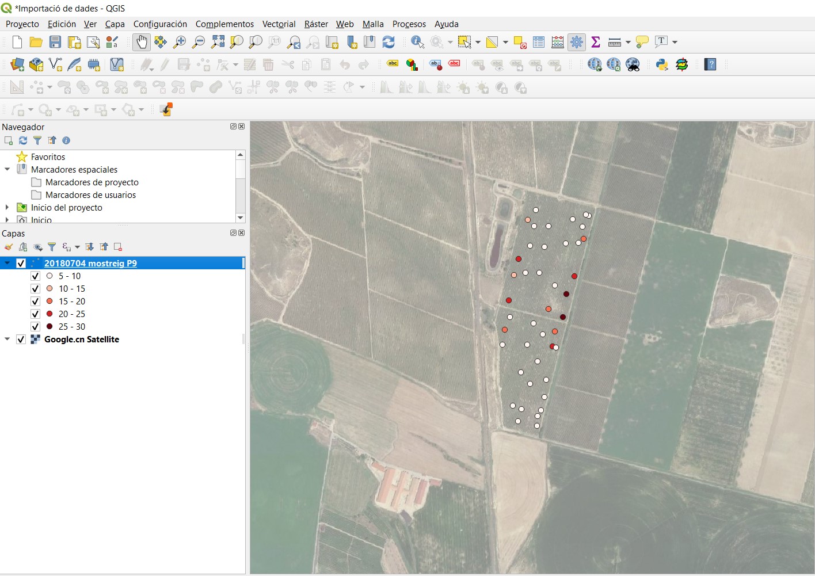This screenshot has width=815, height=576.
Task: Expand Inicio del proyecto node
Action: point(7,207)
